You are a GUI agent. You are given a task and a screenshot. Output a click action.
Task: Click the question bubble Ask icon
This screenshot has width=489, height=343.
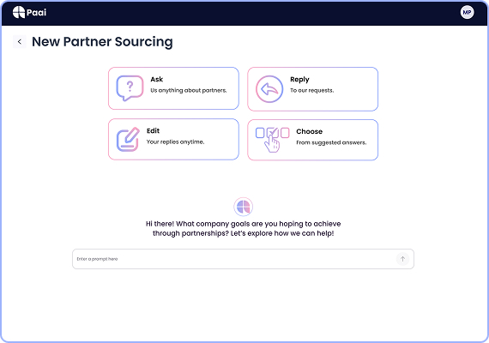pos(130,88)
